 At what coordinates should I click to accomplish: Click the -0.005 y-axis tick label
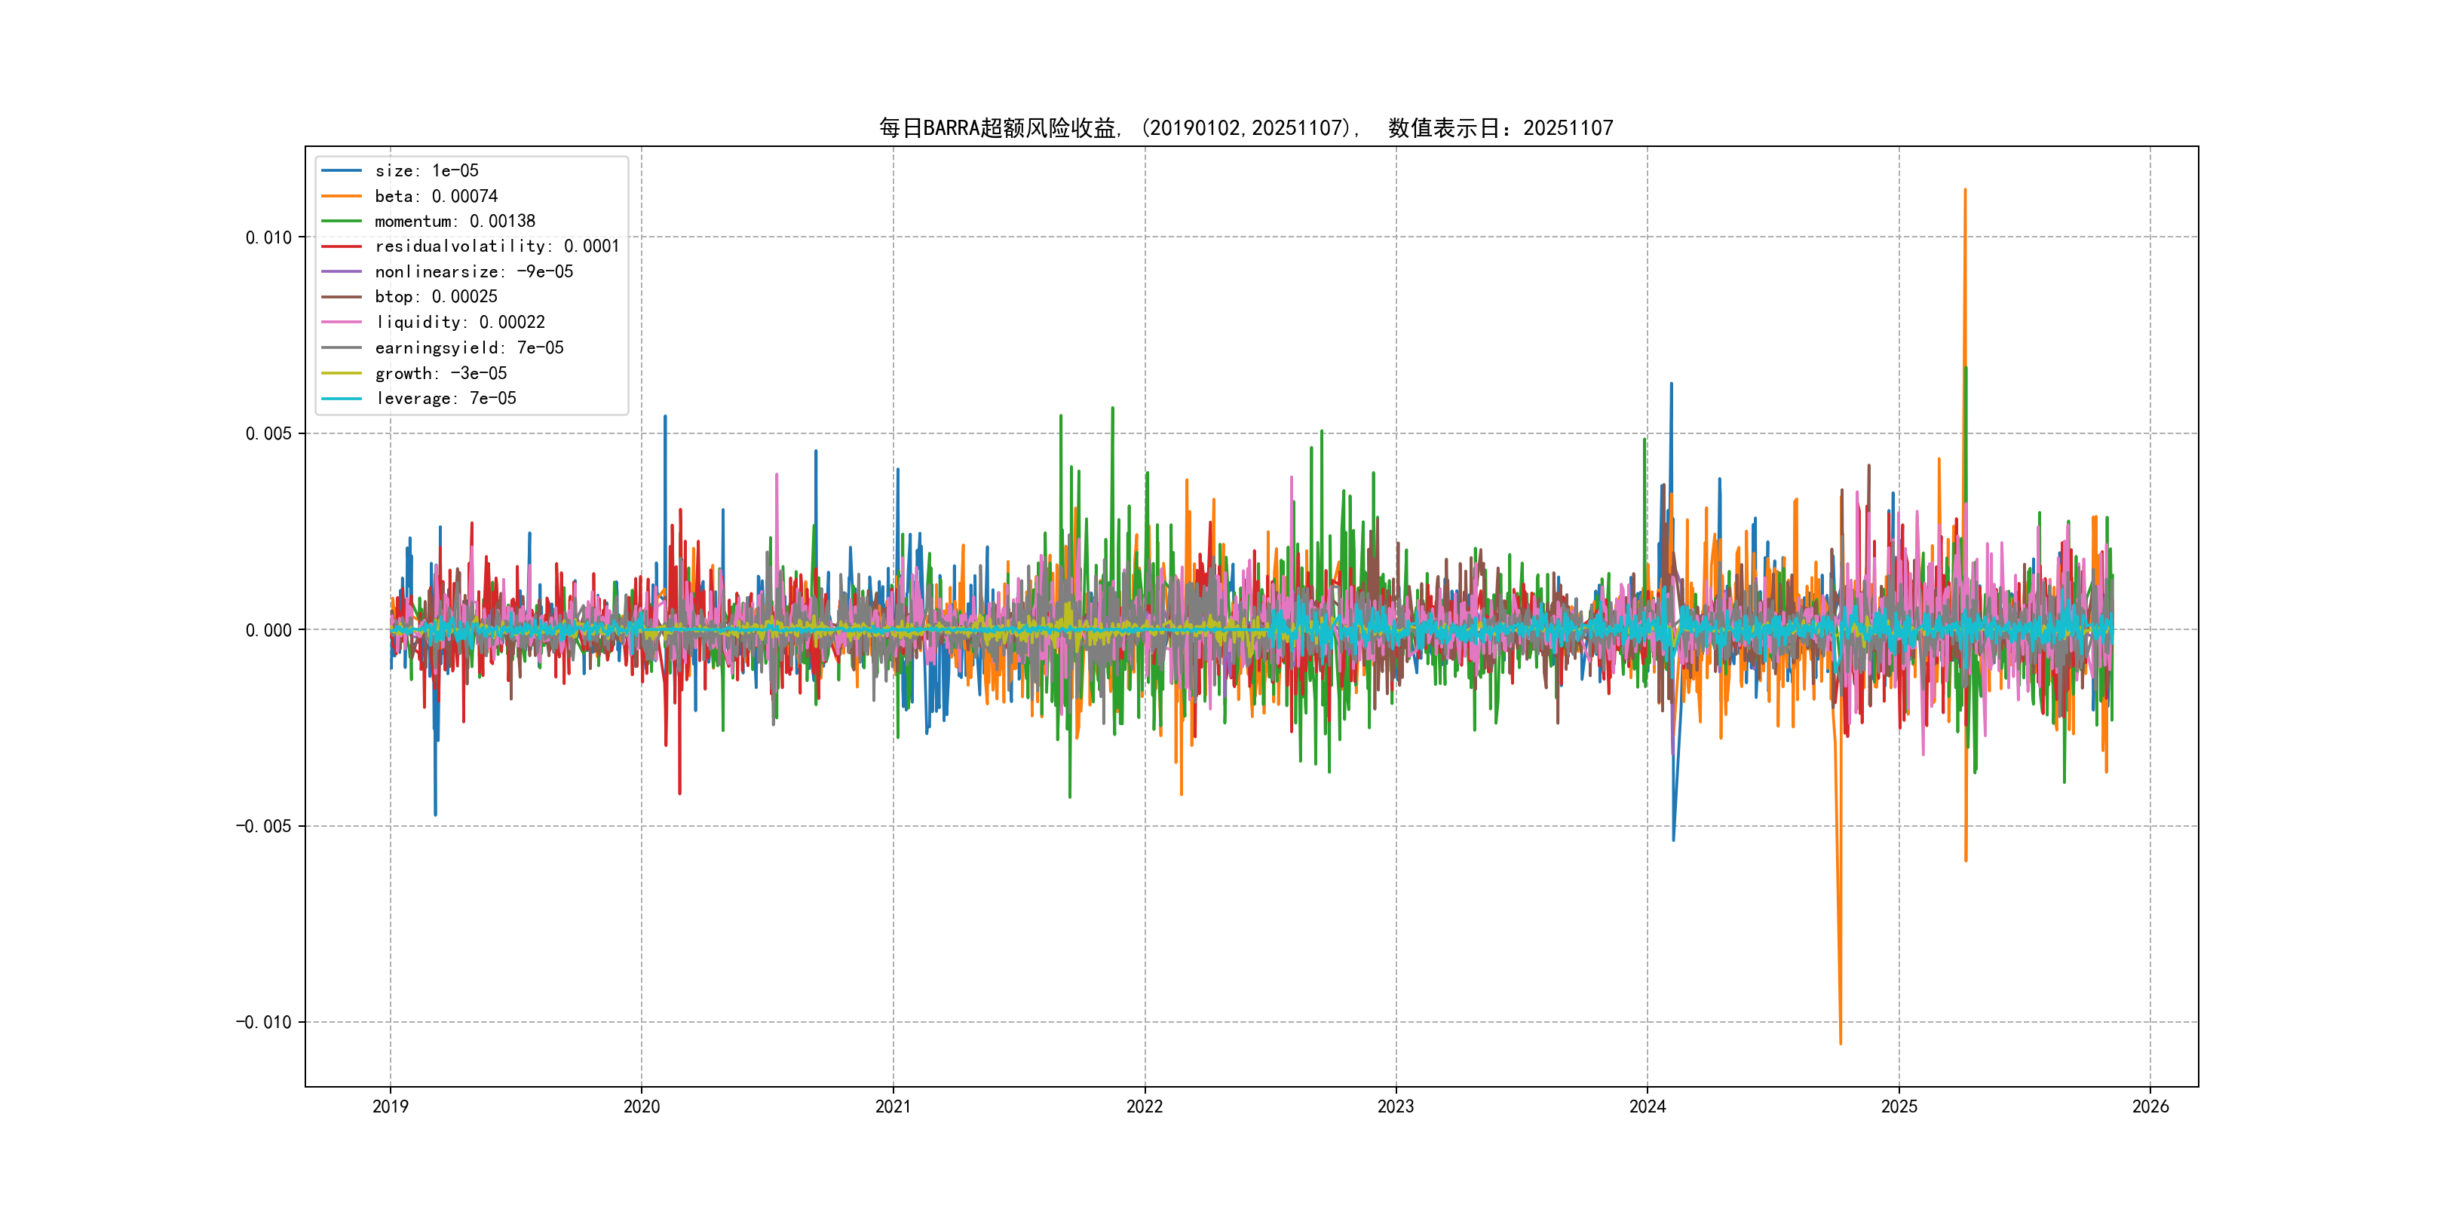(x=264, y=826)
